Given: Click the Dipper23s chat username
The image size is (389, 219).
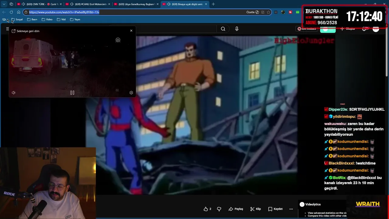Looking at the screenshot, I should pyautogui.click(x=338, y=109).
